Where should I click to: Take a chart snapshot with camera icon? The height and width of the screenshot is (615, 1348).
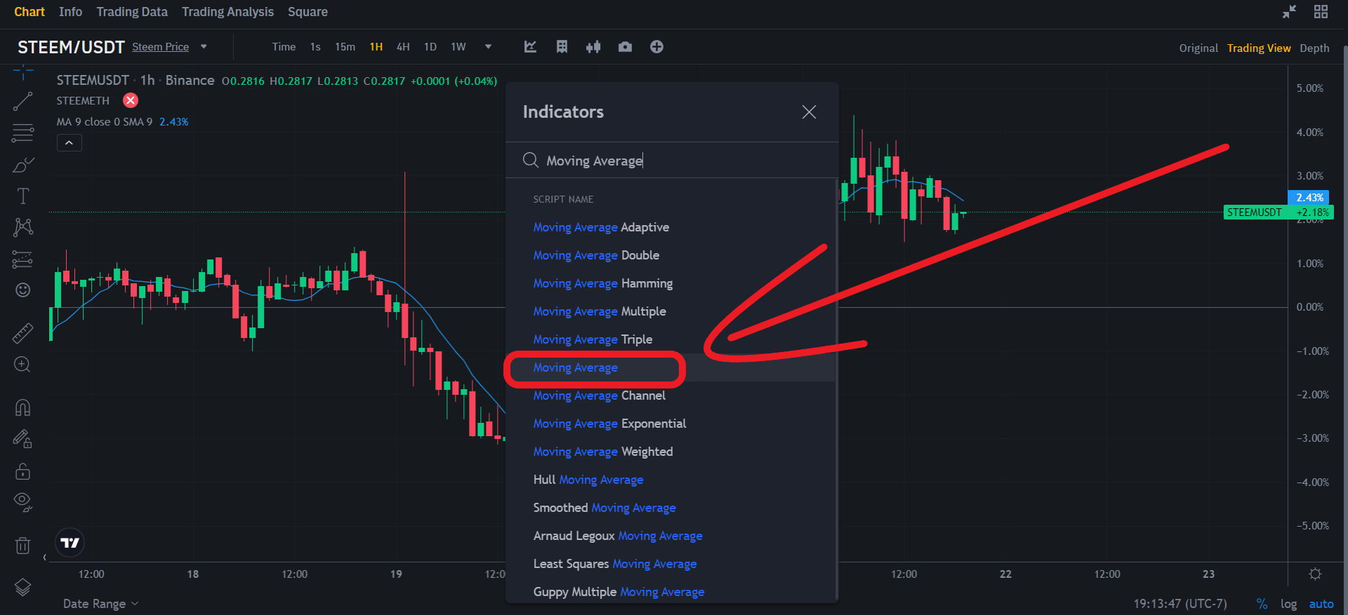pyautogui.click(x=625, y=47)
